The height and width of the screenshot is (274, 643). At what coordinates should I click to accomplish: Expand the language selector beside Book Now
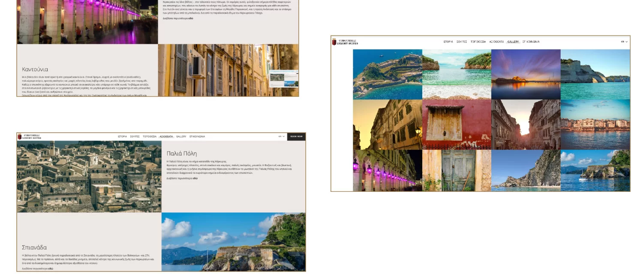(281, 137)
